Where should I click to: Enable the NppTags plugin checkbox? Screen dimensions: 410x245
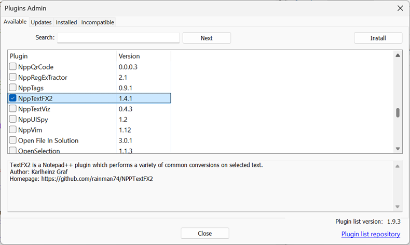[x=12, y=88]
